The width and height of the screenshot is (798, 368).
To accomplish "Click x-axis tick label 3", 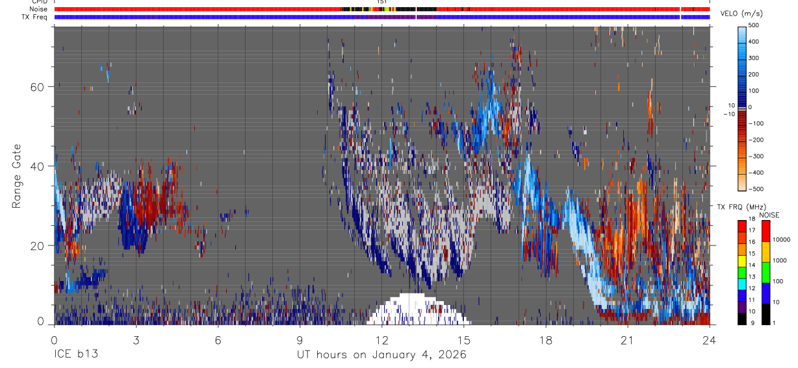I will [136, 339].
